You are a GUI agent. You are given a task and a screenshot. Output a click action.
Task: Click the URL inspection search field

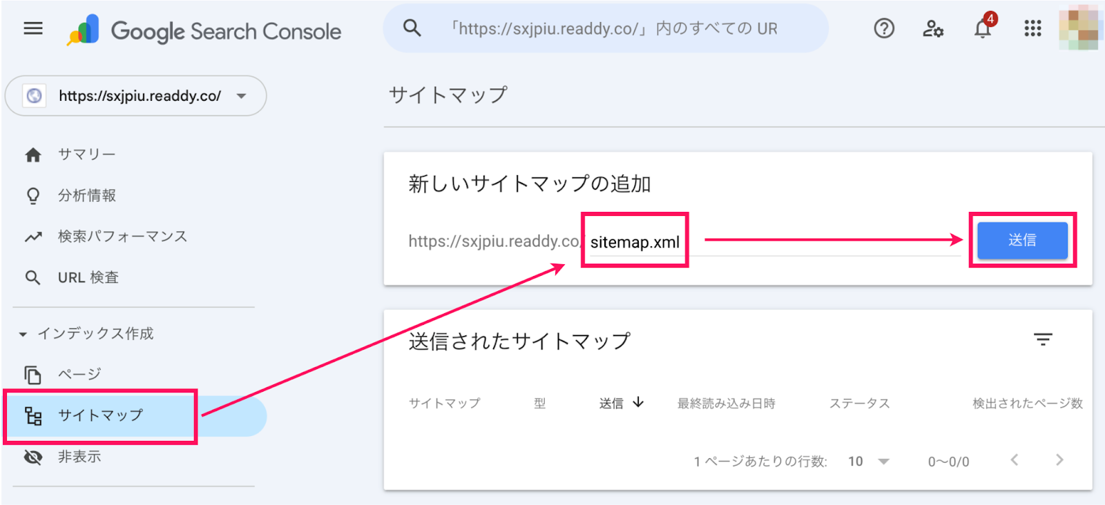tap(606, 28)
